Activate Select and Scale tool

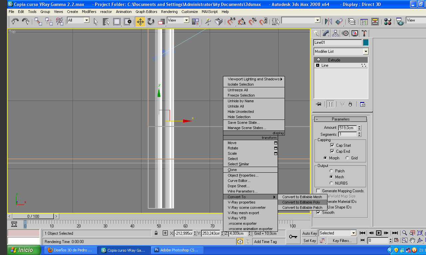click(x=162, y=22)
